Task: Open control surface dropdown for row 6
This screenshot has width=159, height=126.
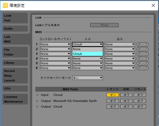Action: tap(55, 68)
